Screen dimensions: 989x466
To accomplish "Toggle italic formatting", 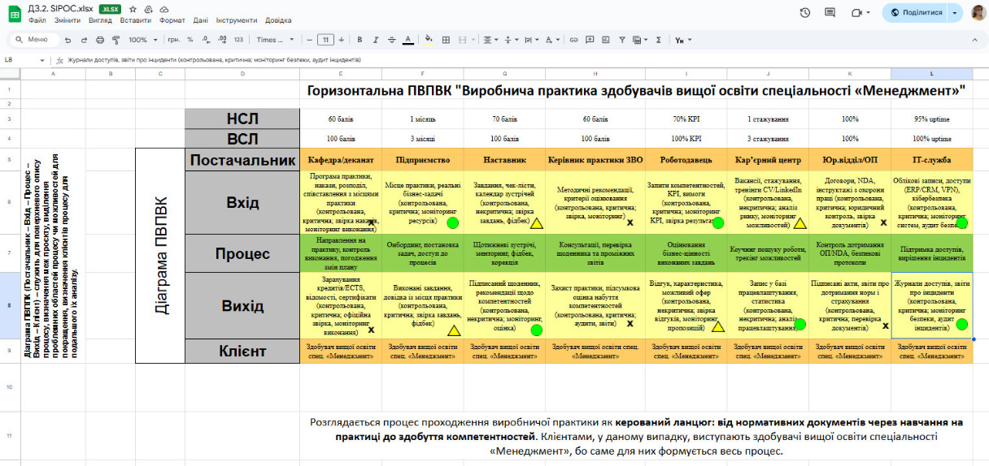I will (375, 39).
